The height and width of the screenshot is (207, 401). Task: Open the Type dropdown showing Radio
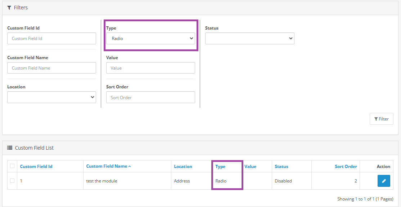pos(150,39)
